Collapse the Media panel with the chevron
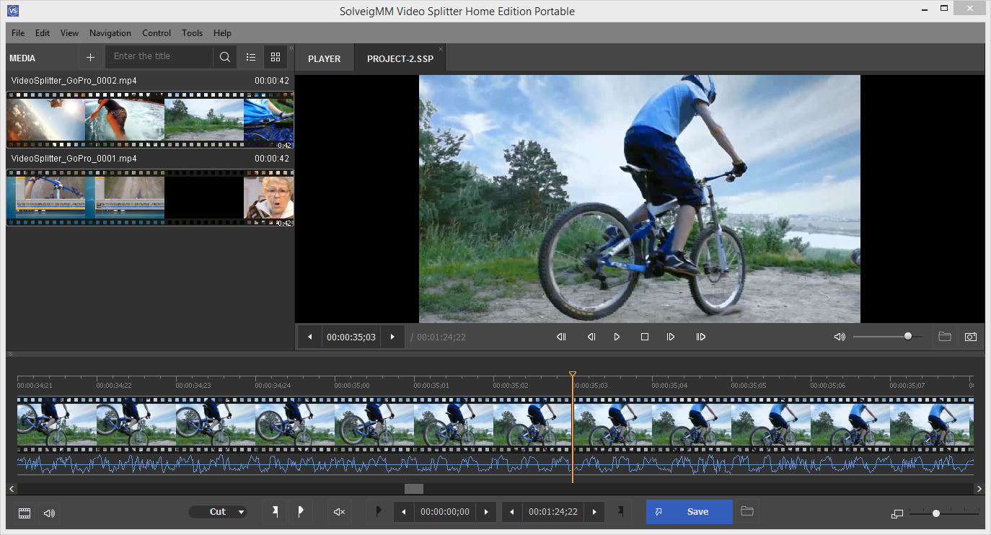Viewport: 991px width, 535px height. 291,48
